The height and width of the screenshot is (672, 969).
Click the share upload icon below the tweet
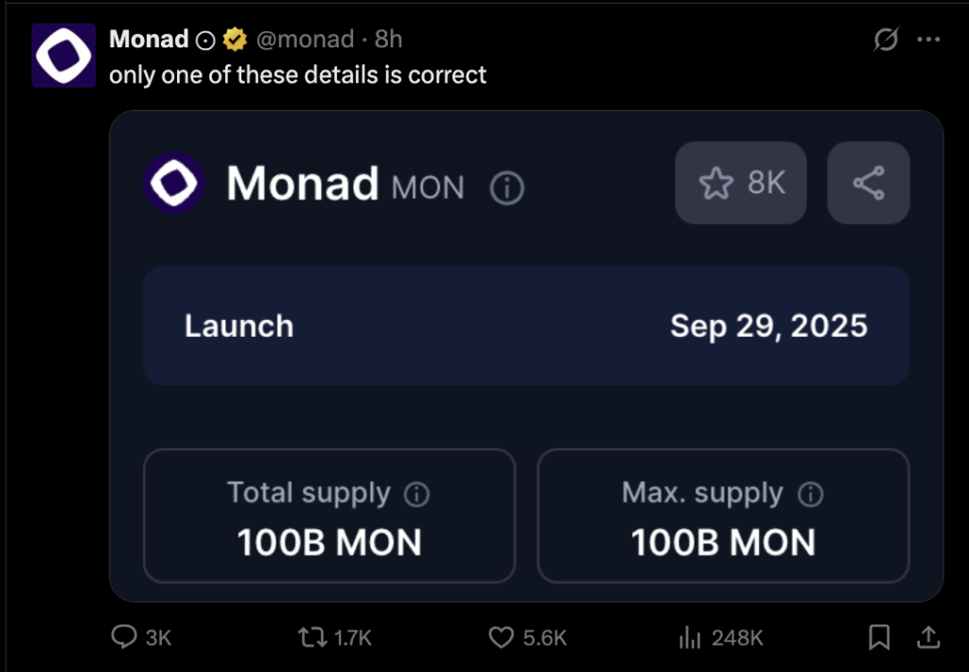coord(928,637)
